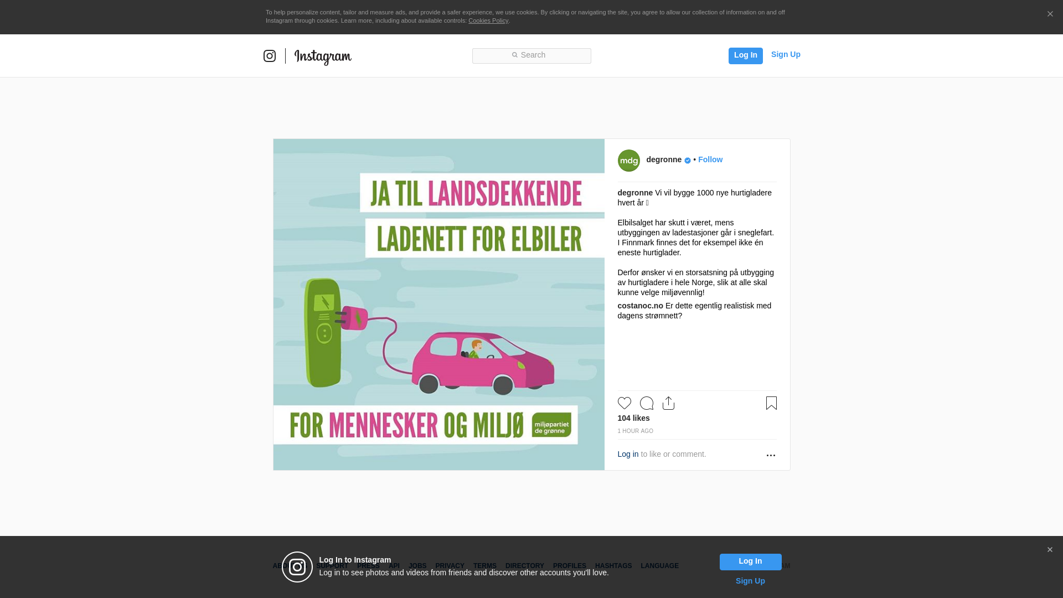Close the bottom login prompt banner
The image size is (1063, 598).
coord(1050,550)
